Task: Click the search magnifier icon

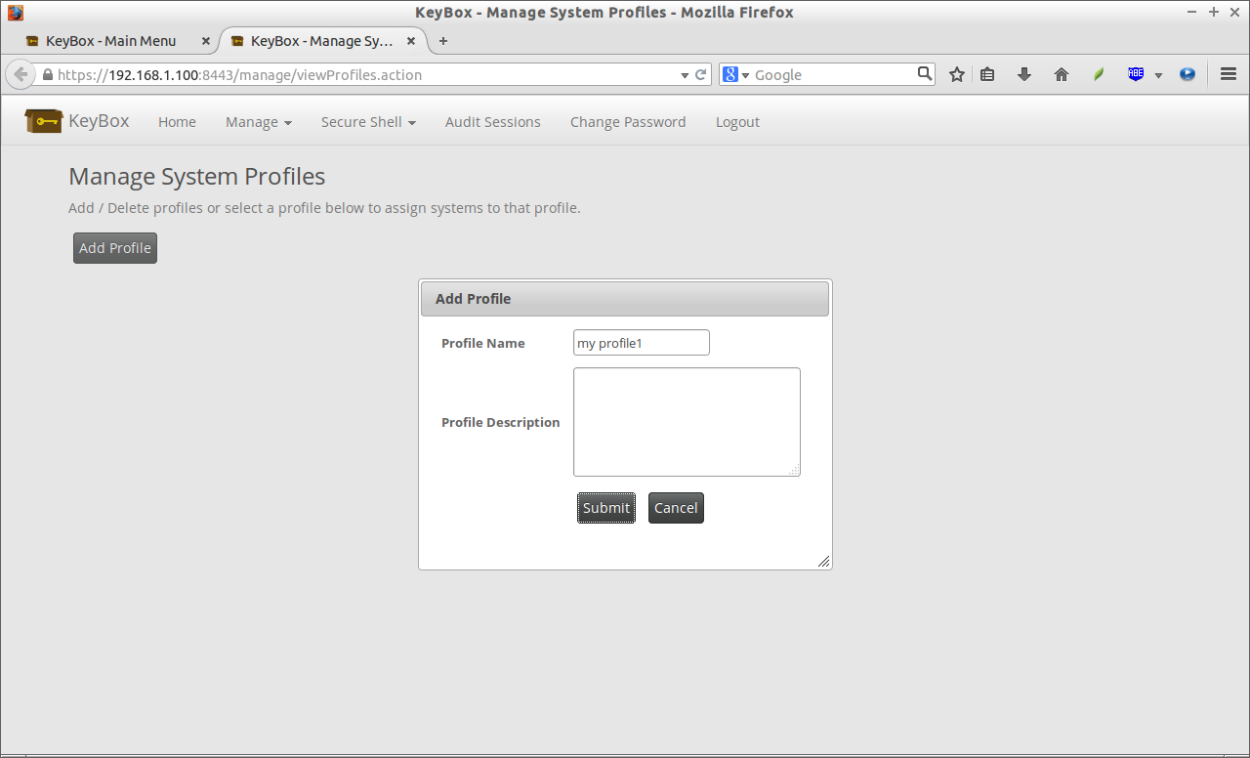Action: tap(925, 73)
